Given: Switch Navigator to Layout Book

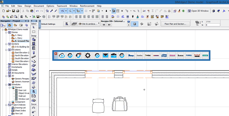Looking at the screenshot, I should click(21, 25).
